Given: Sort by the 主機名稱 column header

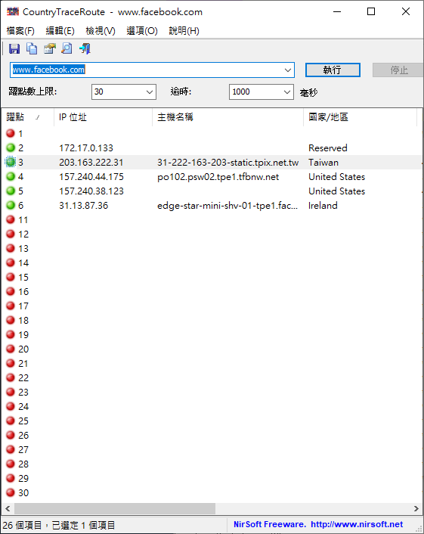Looking at the screenshot, I should tap(227, 117).
